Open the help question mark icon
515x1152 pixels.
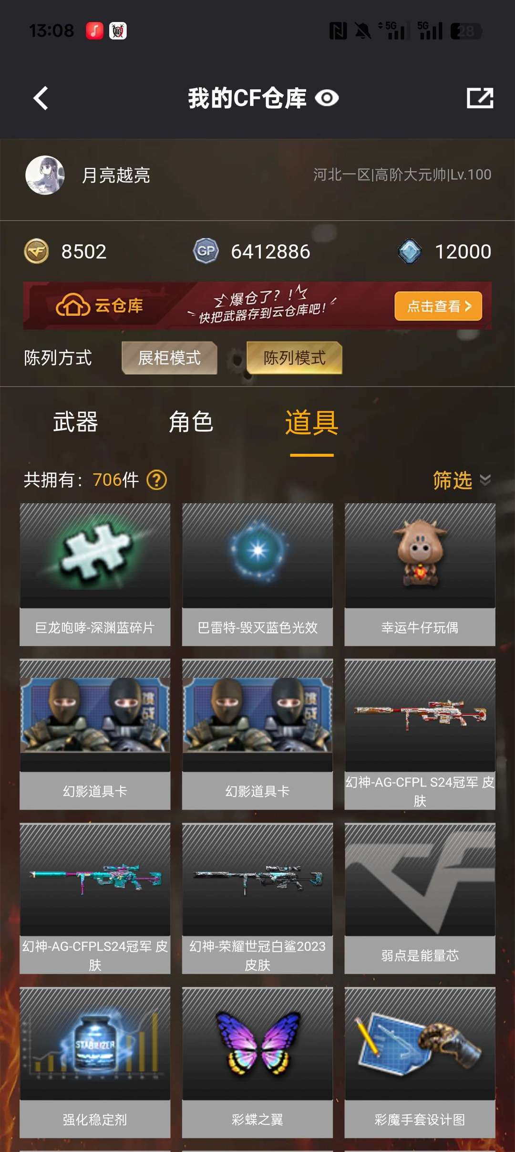pyautogui.click(x=157, y=480)
